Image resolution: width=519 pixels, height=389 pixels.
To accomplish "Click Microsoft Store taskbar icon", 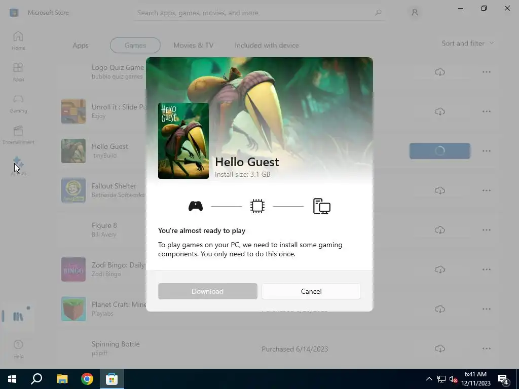I will pyautogui.click(x=112, y=379).
